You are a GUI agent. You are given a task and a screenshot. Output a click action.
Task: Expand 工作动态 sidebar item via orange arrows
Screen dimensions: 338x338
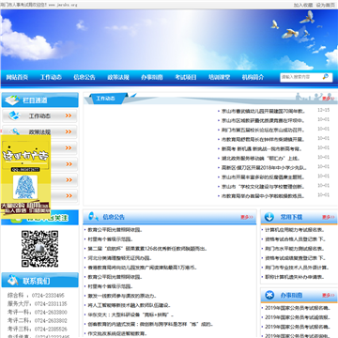(69, 115)
